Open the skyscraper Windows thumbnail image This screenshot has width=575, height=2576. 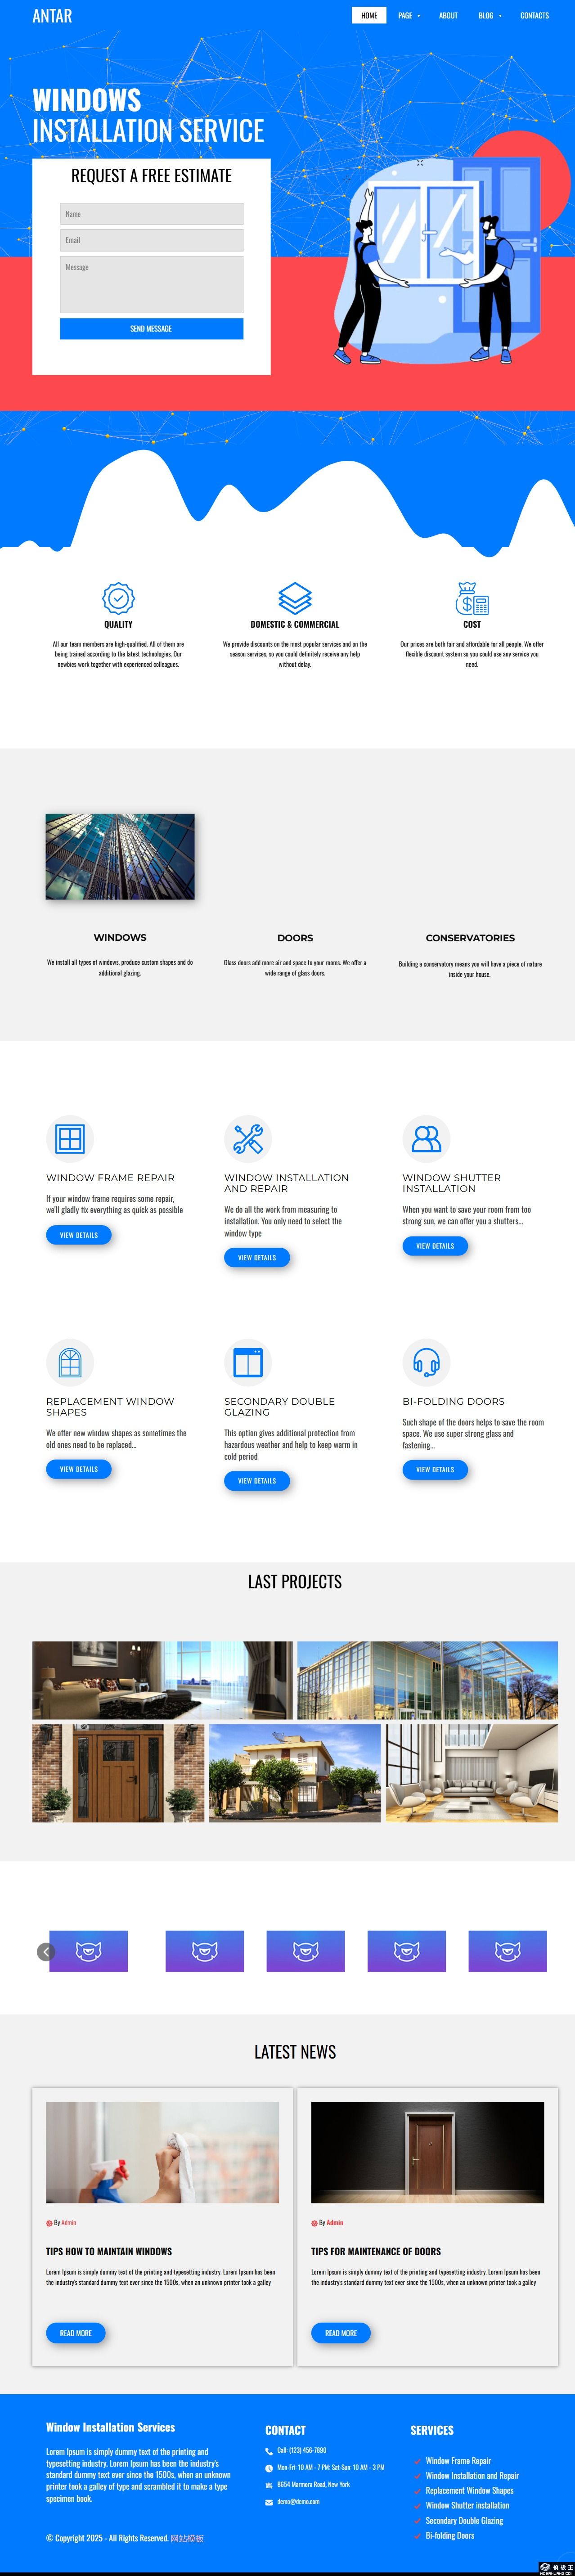[120, 856]
